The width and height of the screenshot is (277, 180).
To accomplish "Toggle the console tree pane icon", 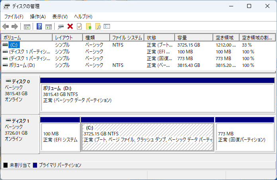I will (x=27, y=27).
